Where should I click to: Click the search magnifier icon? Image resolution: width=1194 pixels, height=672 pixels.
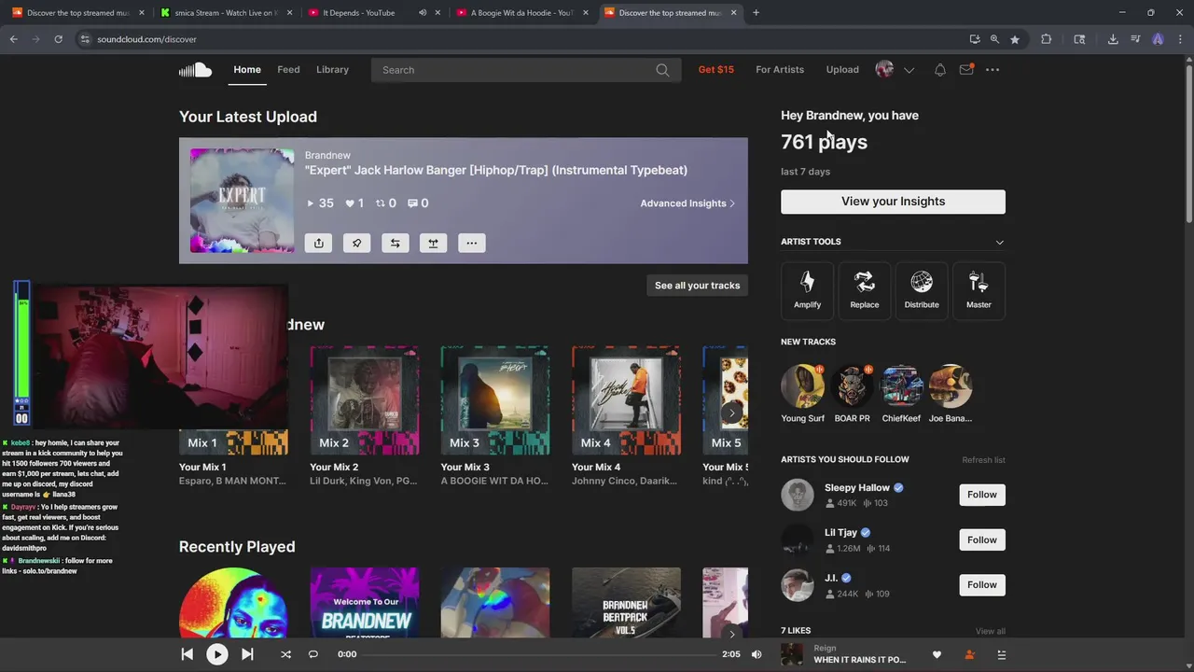[x=662, y=70]
